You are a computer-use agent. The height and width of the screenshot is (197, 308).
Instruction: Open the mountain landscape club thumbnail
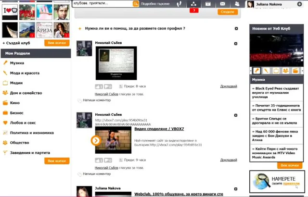27,30
